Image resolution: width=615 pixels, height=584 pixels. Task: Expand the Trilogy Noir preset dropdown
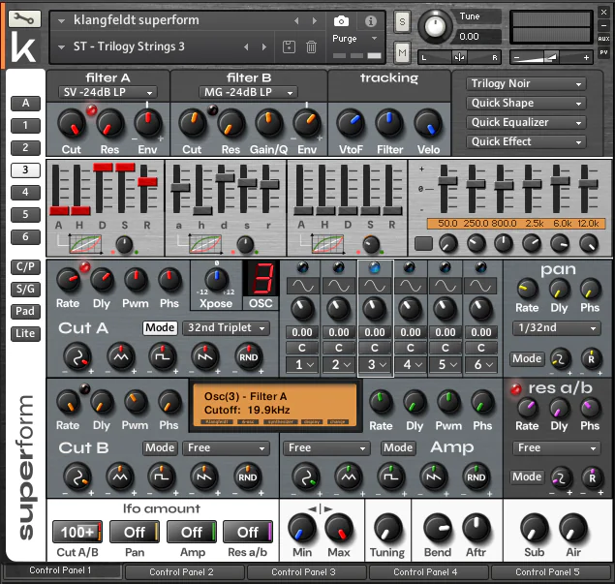(x=526, y=84)
